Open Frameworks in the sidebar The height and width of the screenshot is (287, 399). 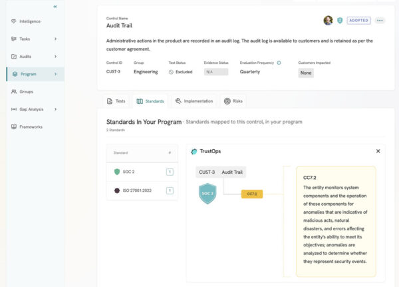click(31, 127)
